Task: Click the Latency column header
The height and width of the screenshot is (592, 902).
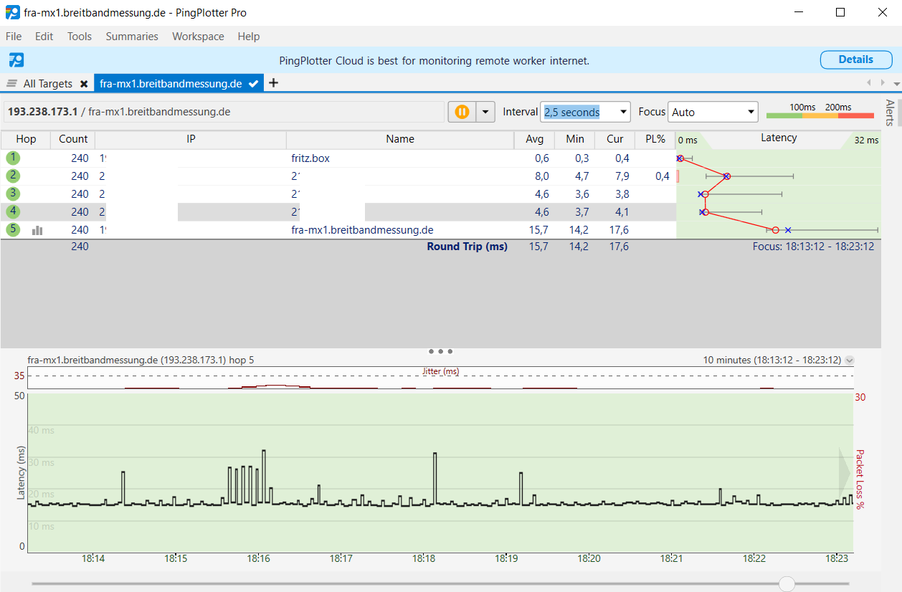Action: pyautogui.click(x=779, y=138)
